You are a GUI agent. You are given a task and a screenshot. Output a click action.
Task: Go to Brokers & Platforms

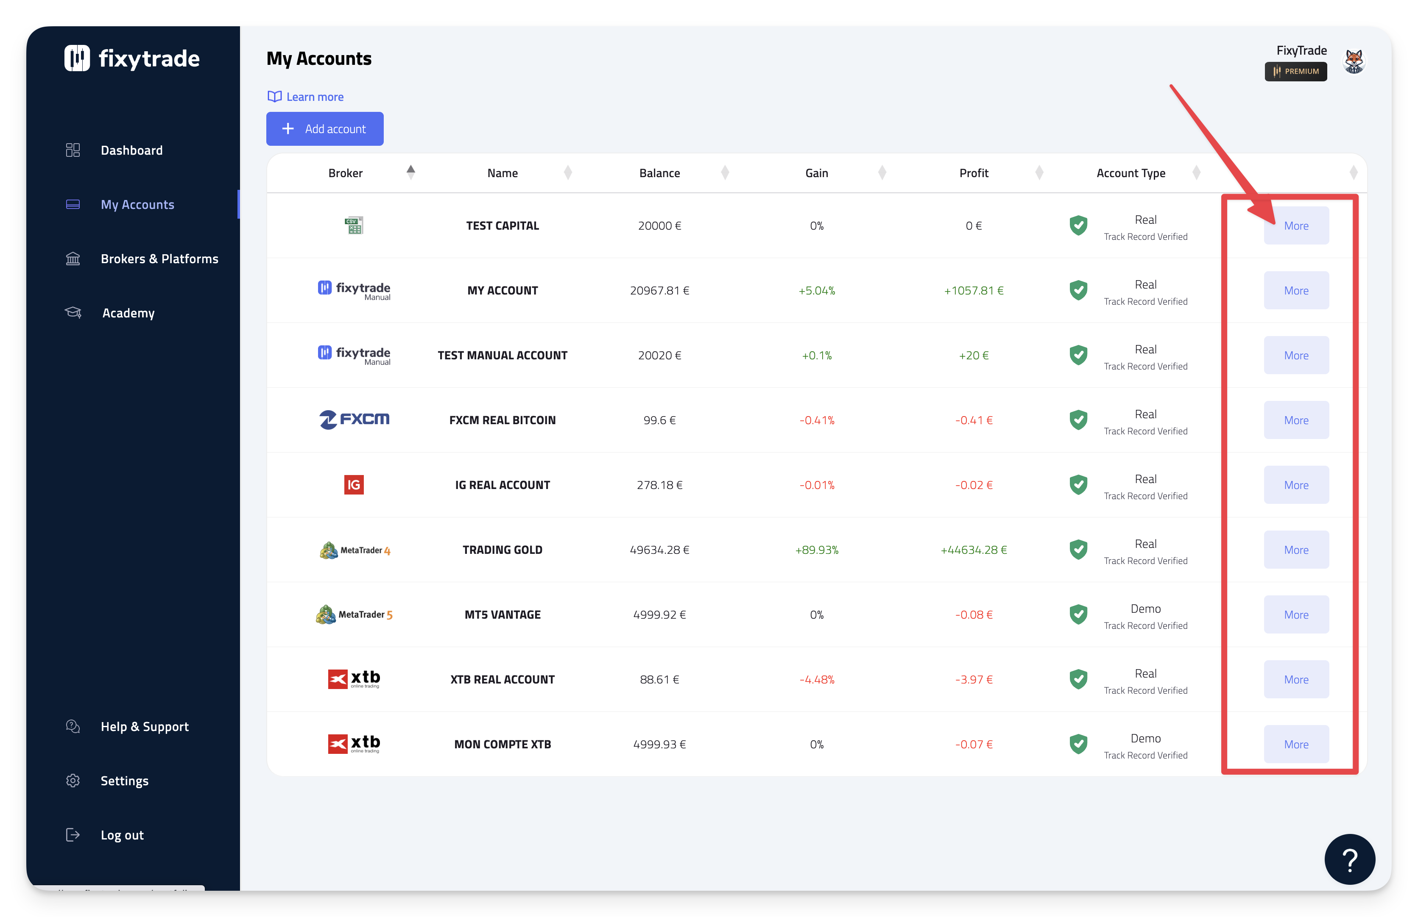(x=159, y=258)
